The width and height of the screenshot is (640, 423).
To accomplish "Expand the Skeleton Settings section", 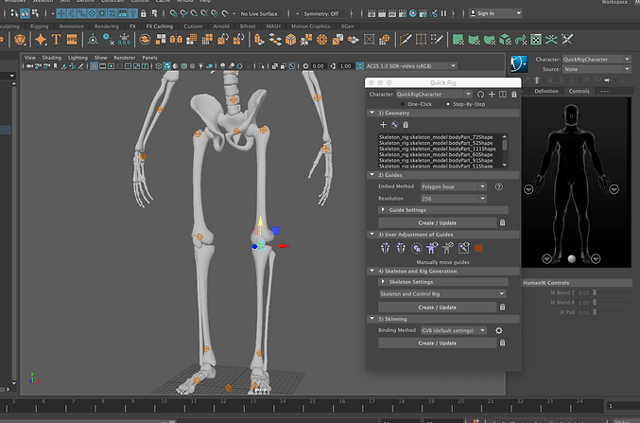I will tap(443, 282).
